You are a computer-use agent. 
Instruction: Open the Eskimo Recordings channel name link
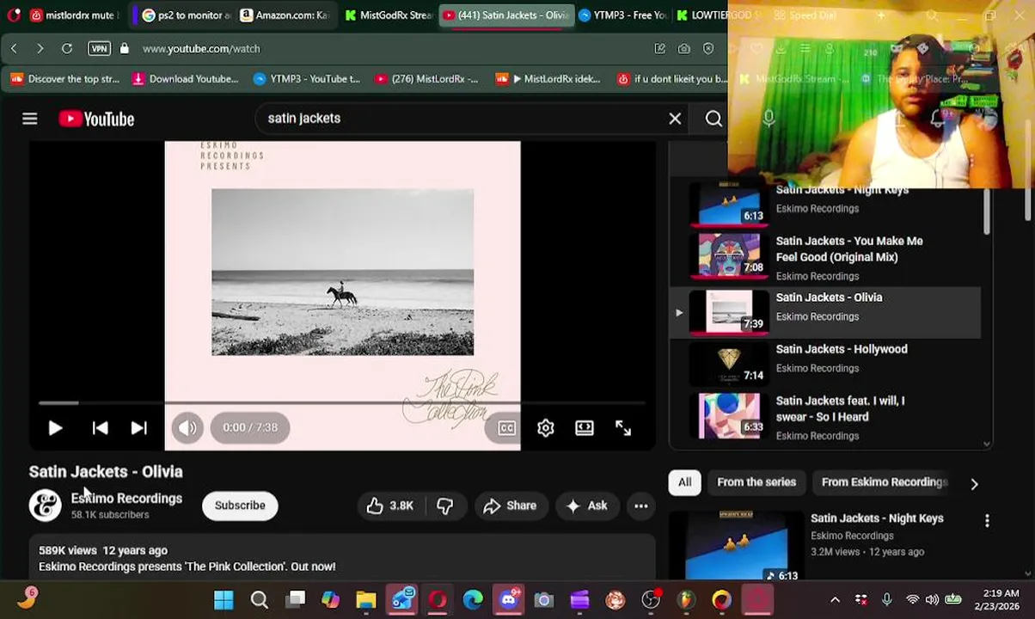pos(126,499)
